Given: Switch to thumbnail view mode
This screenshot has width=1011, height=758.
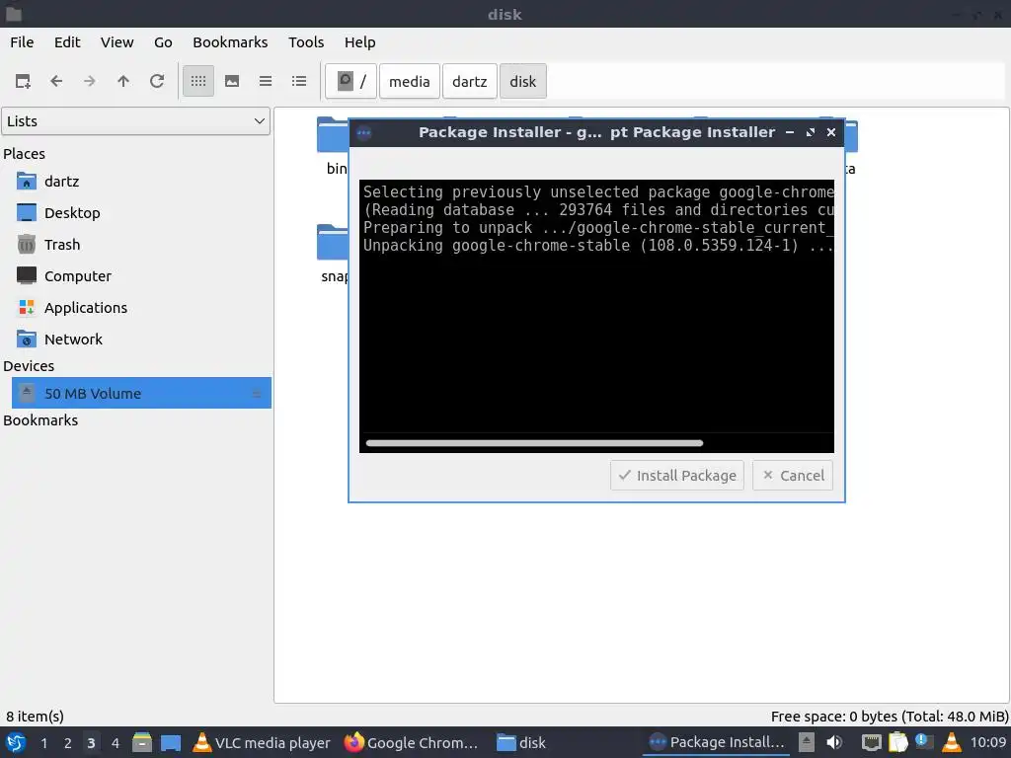Looking at the screenshot, I should (232, 81).
